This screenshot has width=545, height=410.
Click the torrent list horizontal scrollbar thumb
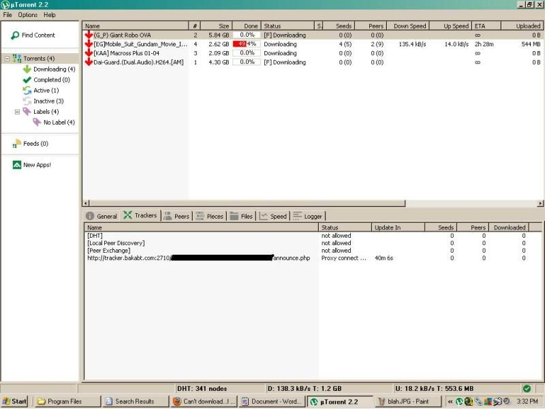click(x=247, y=203)
